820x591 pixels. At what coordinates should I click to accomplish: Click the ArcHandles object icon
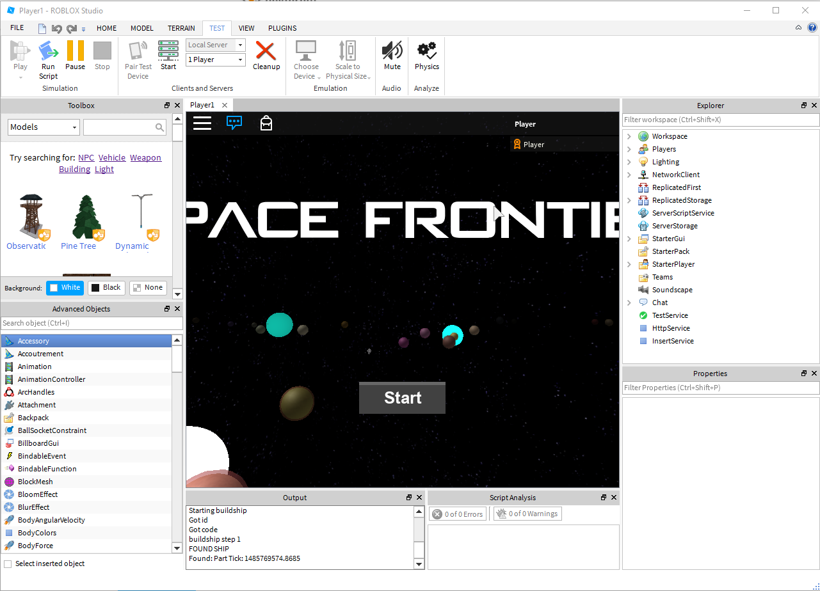pyautogui.click(x=9, y=392)
